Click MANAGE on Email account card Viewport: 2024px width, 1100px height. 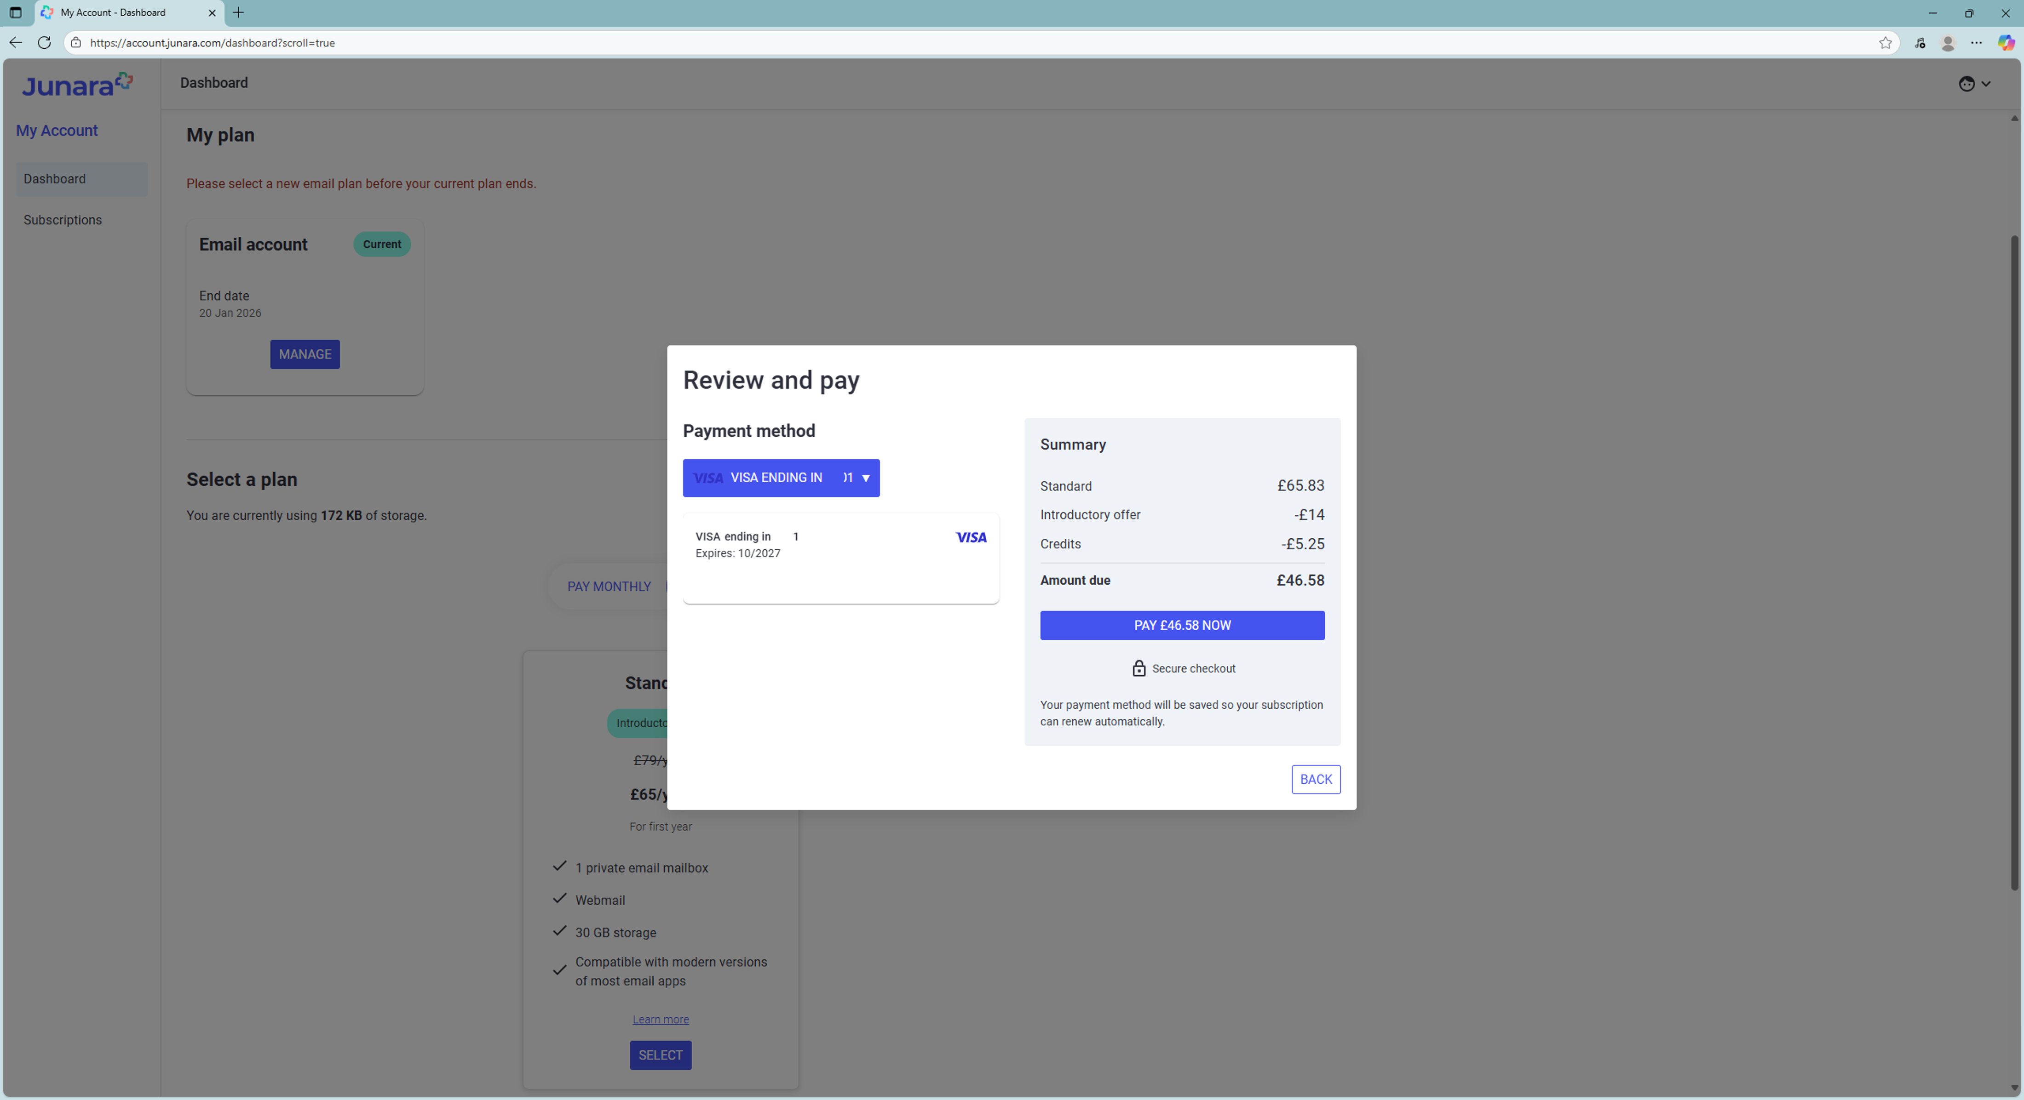pyautogui.click(x=305, y=354)
